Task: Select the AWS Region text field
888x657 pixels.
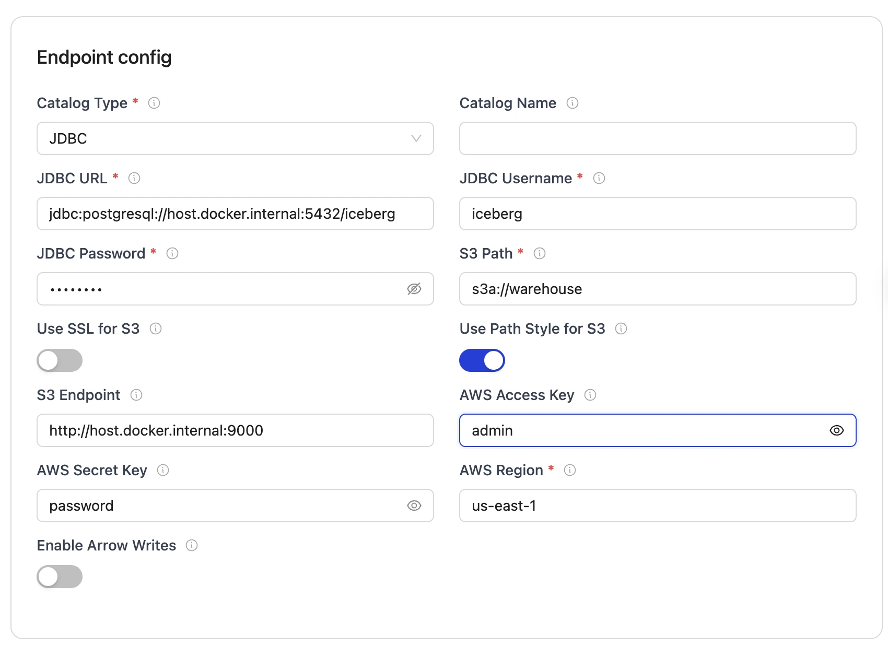Action: [657, 506]
